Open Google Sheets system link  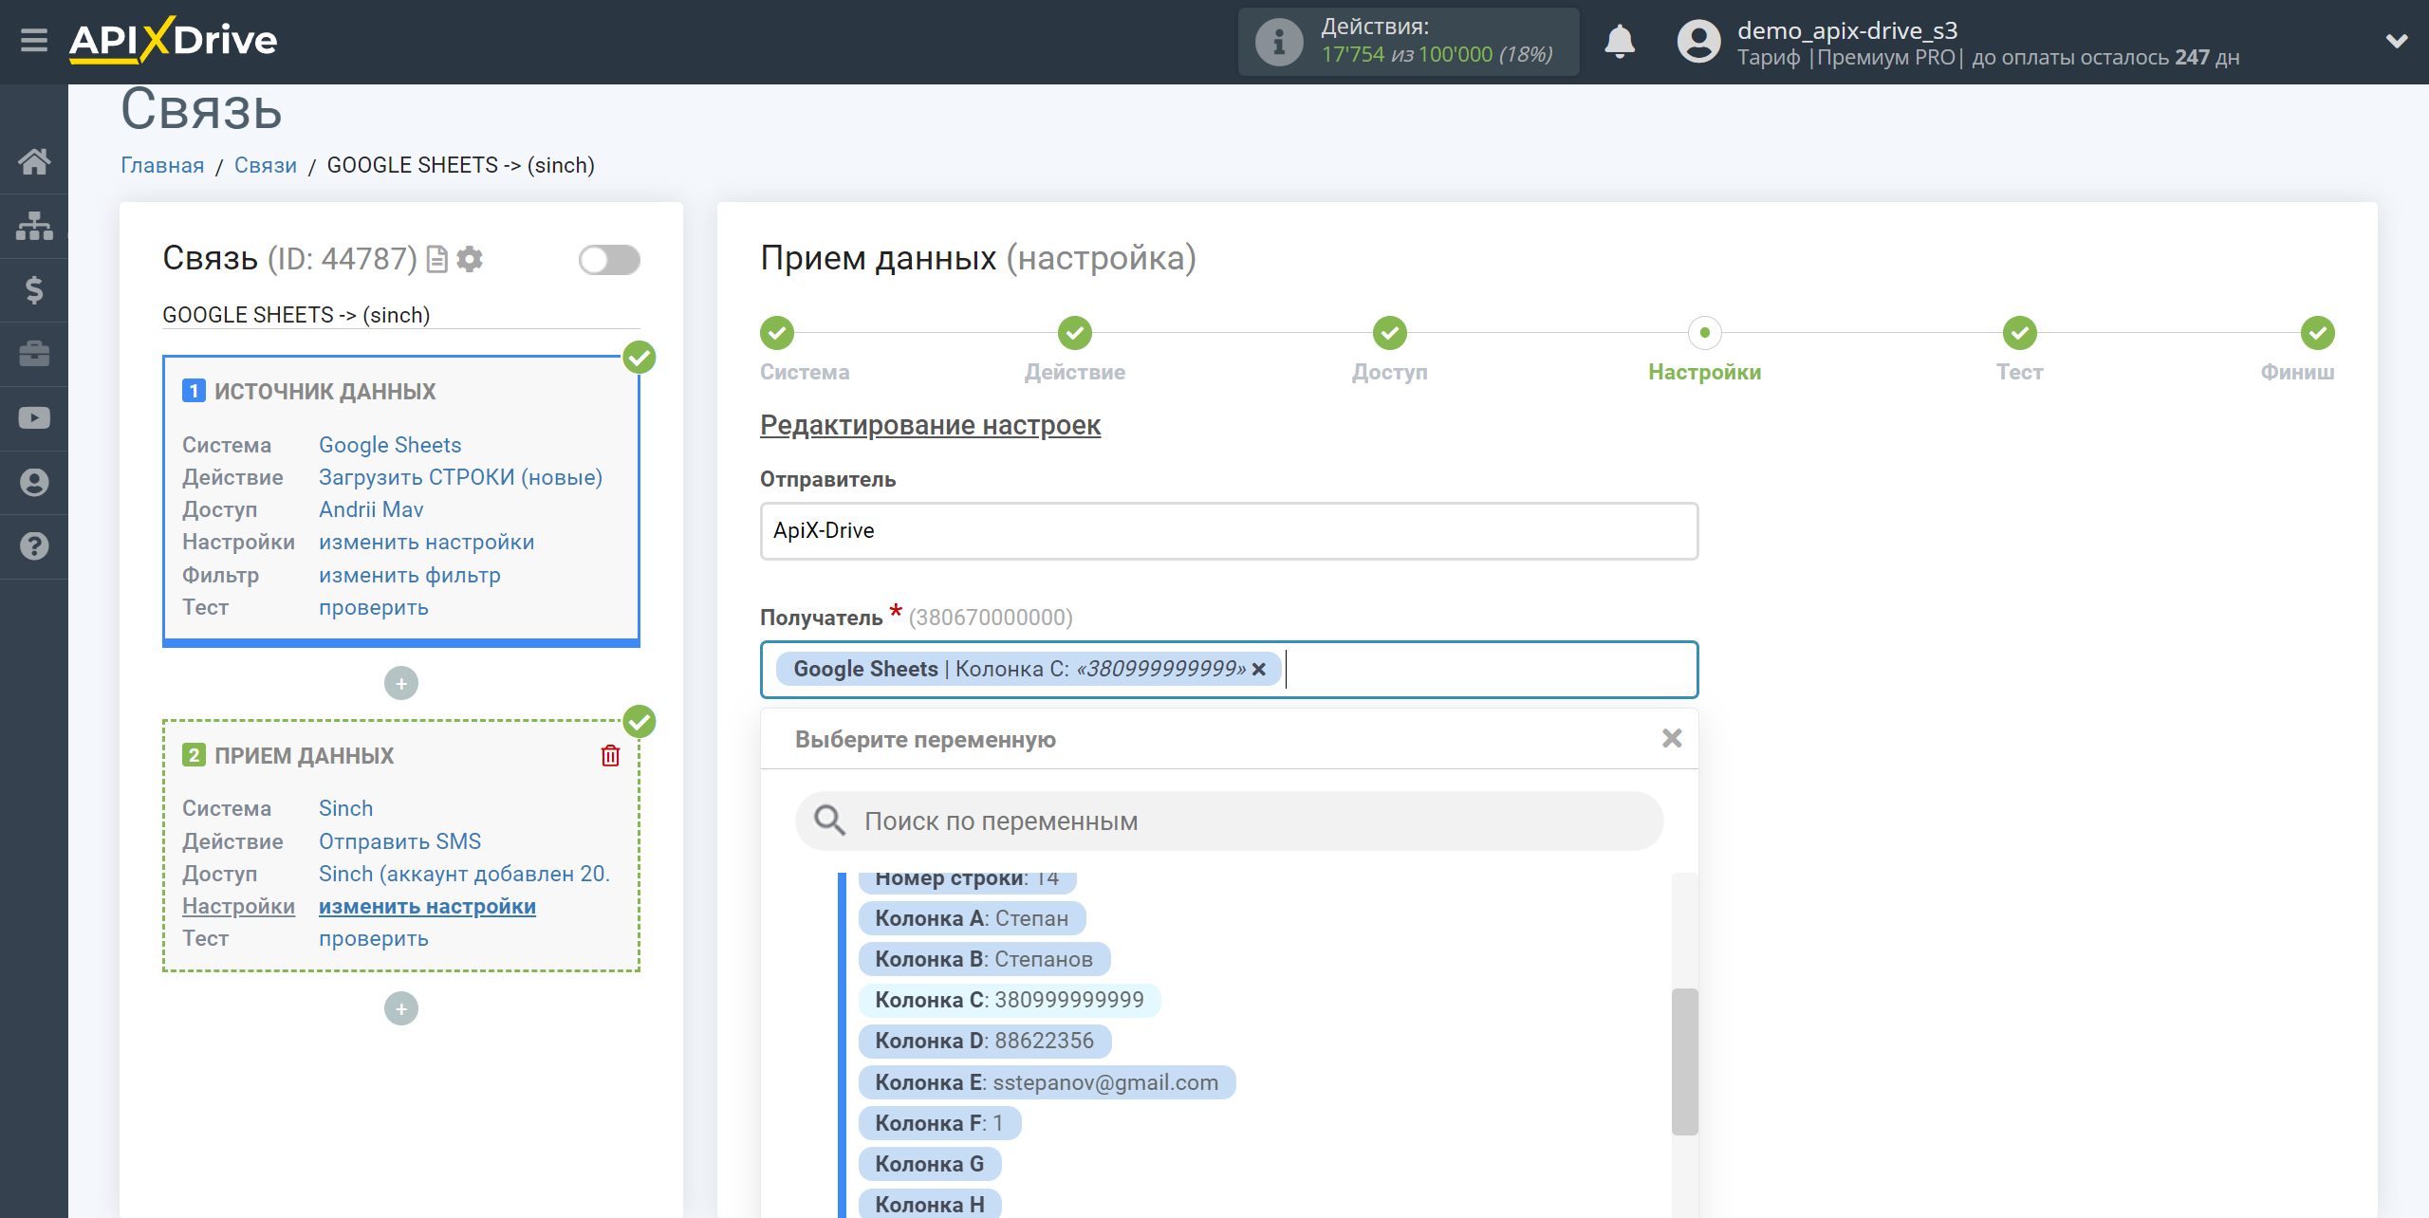point(390,445)
